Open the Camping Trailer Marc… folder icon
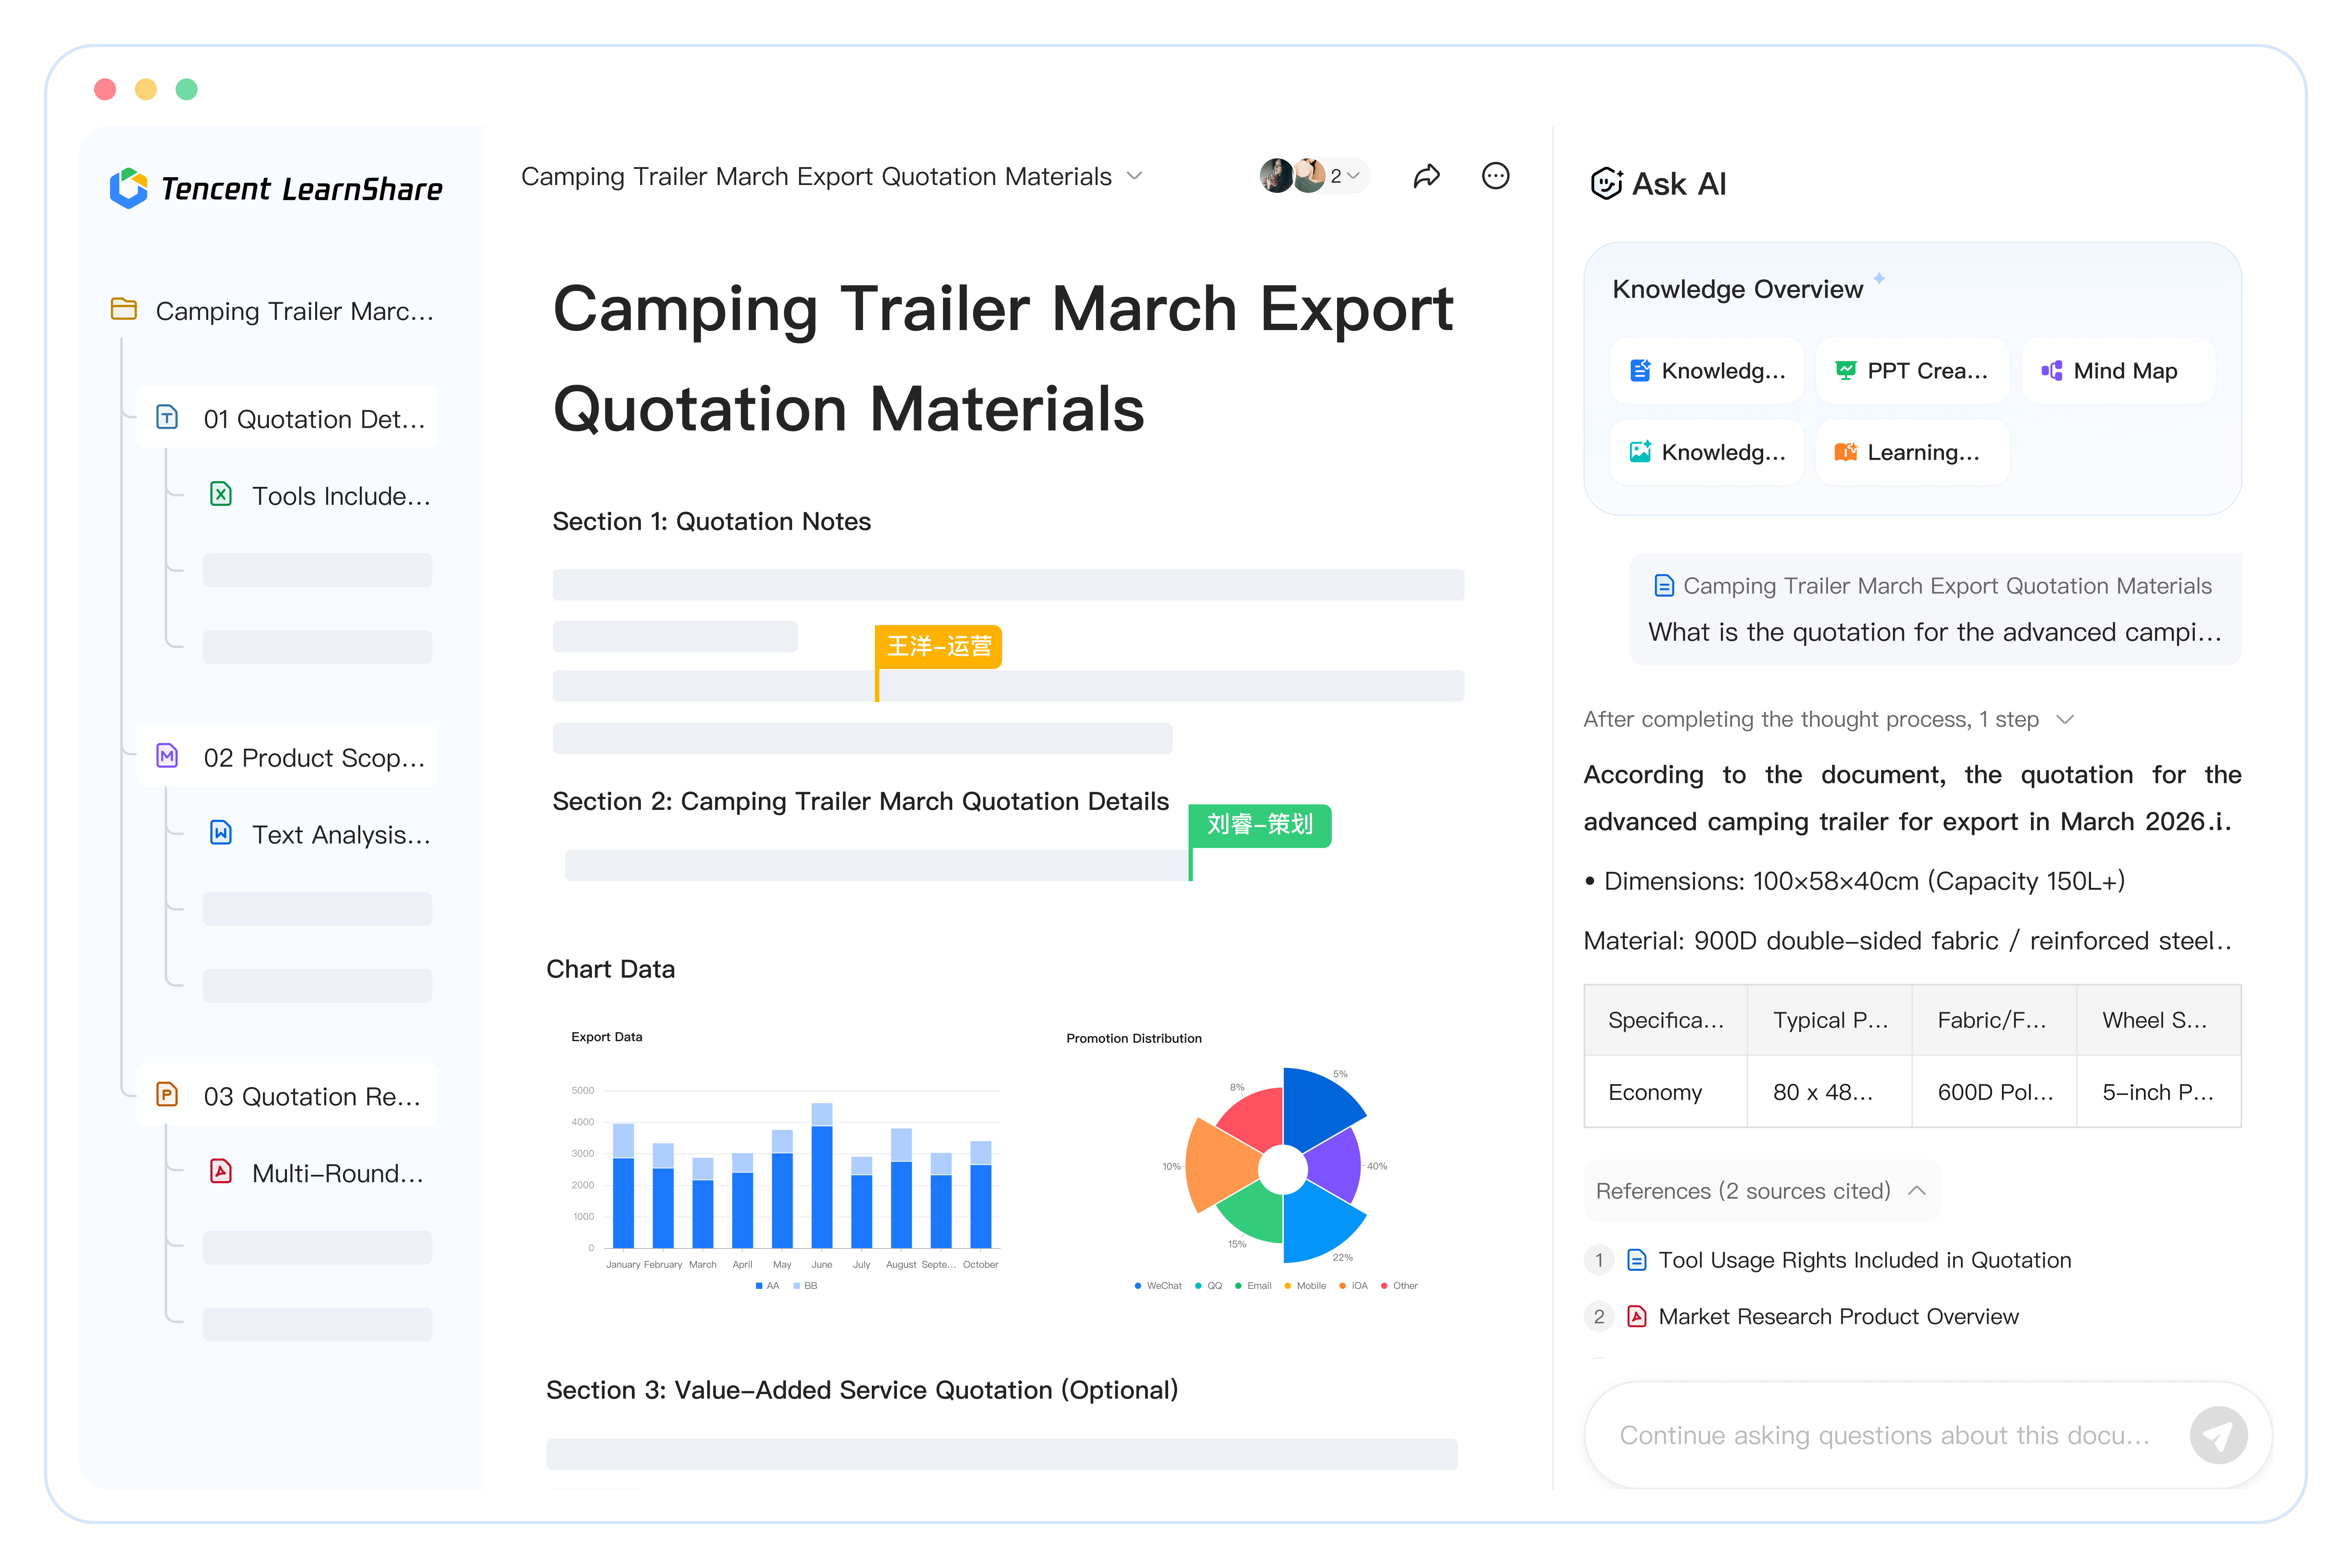The image size is (2352, 1568). point(124,309)
